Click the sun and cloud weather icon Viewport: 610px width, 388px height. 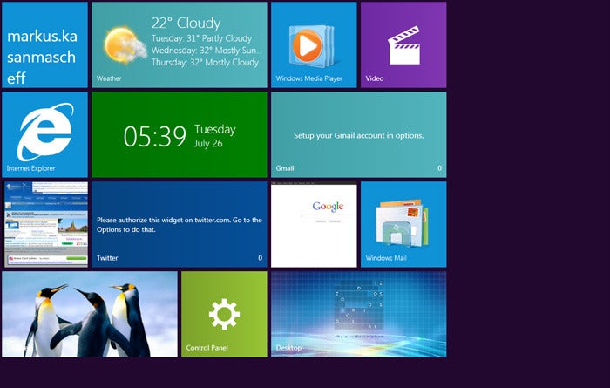pyautogui.click(x=120, y=44)
